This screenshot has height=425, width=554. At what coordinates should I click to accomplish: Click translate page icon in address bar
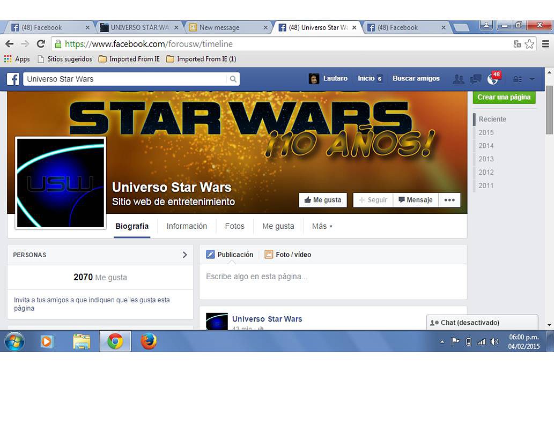click(517, 44)
